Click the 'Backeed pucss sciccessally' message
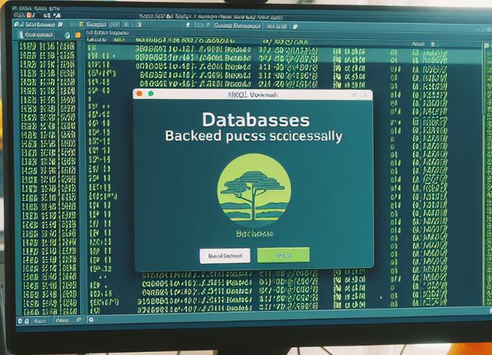This screenshot has width=492, height=355. pyautogui.click(x=254, y=136)
